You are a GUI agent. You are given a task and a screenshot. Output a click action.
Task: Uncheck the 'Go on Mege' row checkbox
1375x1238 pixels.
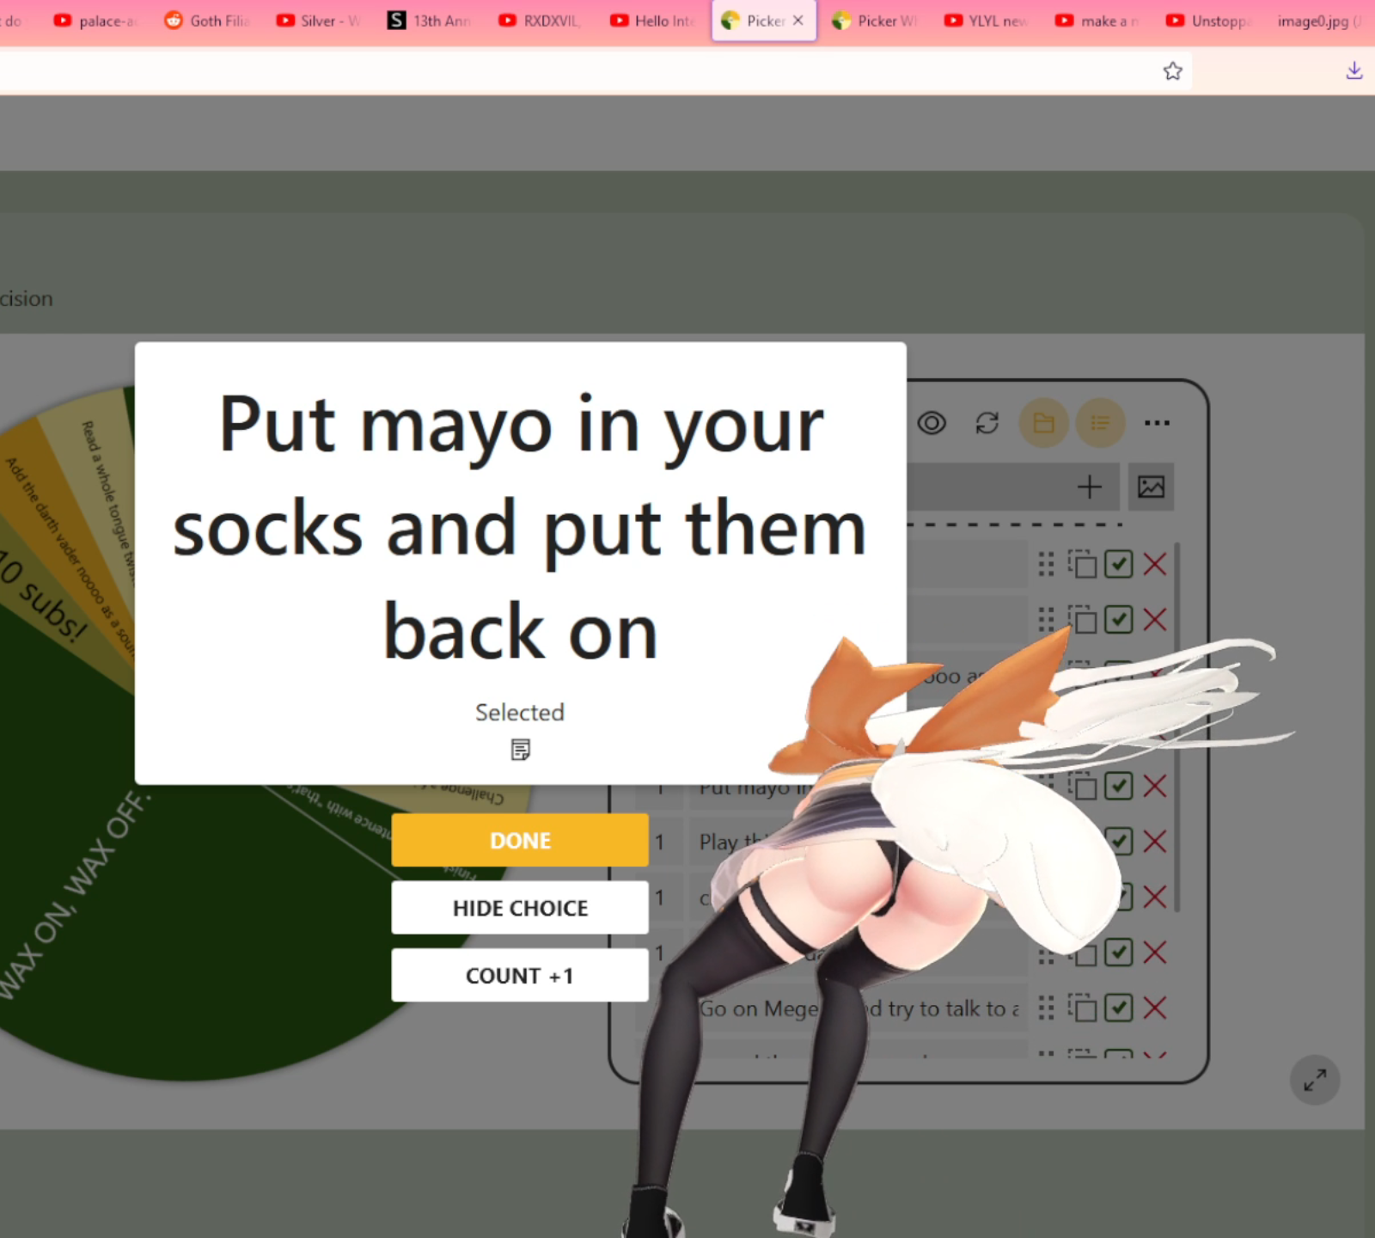[1119, 1008]
